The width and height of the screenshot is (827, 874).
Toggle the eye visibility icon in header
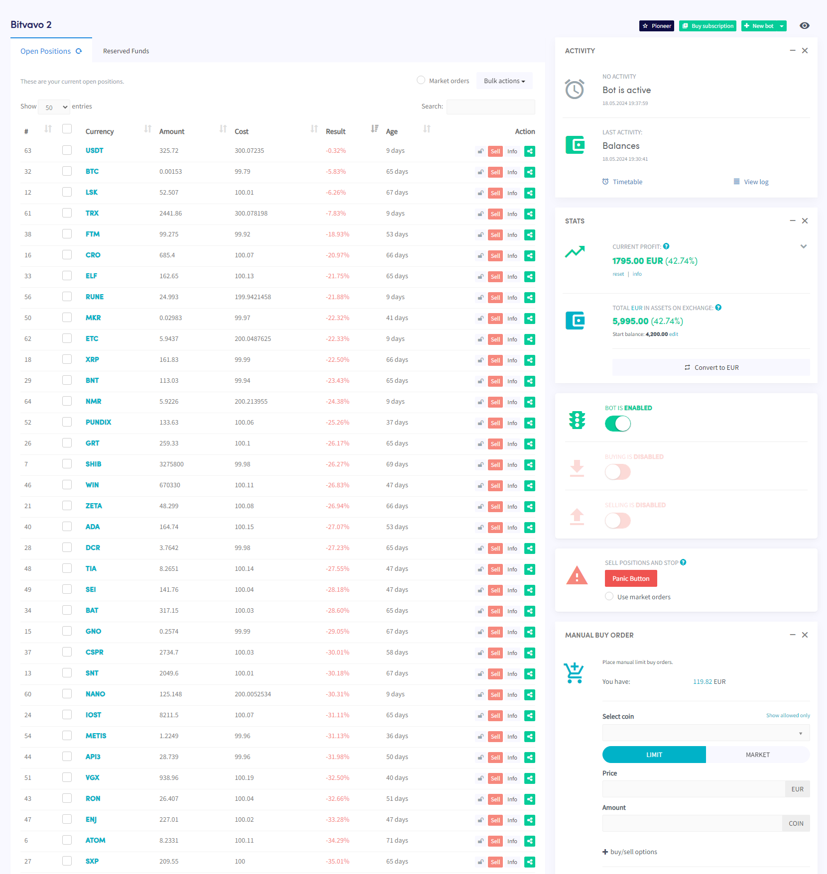[x=805, y=26]
